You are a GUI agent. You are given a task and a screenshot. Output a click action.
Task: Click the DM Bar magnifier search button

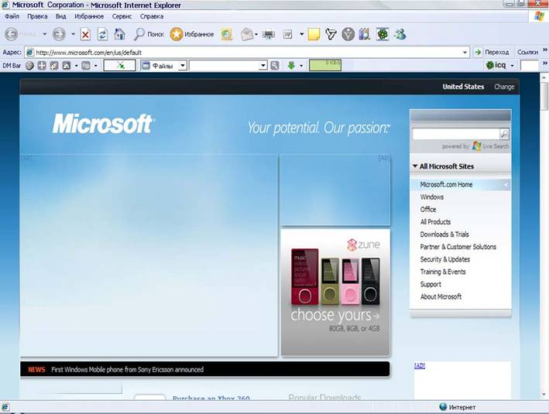275,66
